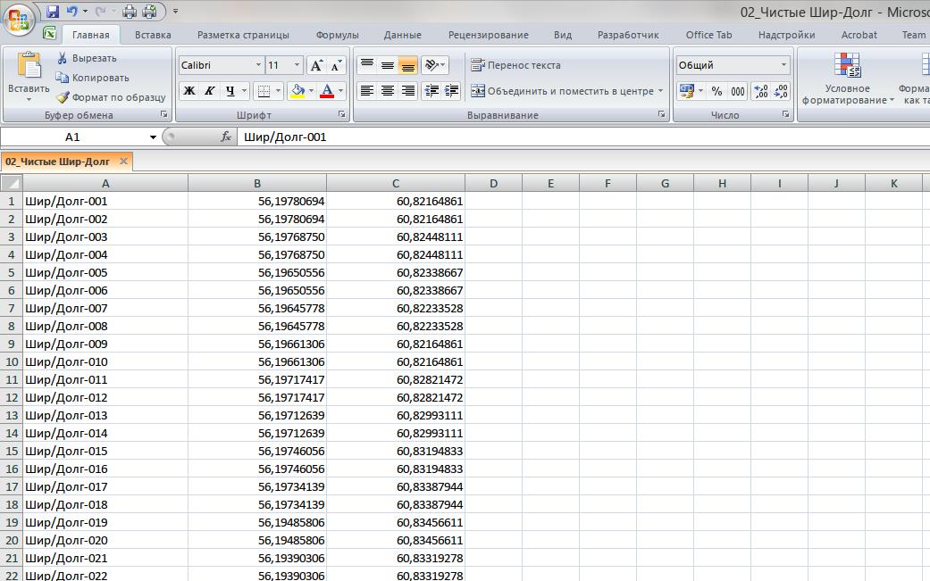Apply percent style from the Число group
930x581 pixels.
[716, 91]
